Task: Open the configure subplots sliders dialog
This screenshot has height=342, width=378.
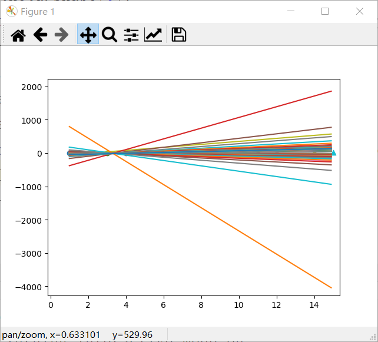Action: coord(131,35)
